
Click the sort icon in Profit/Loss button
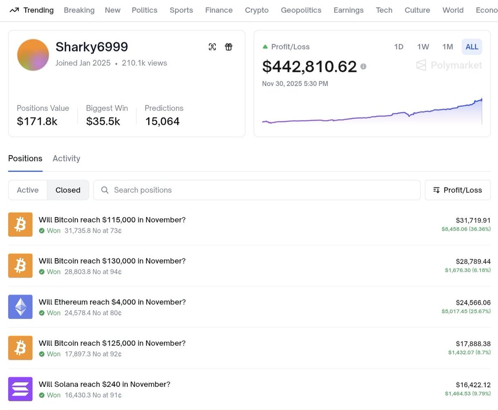pos(436,190)
